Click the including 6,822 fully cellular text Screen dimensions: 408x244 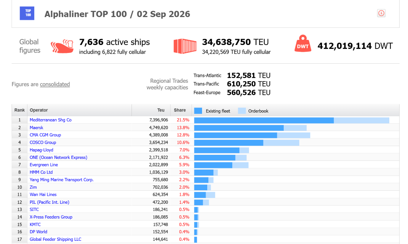[x=112, y=52]
